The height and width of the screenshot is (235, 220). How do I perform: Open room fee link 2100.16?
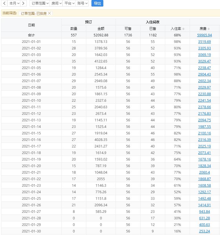point(204,133)
